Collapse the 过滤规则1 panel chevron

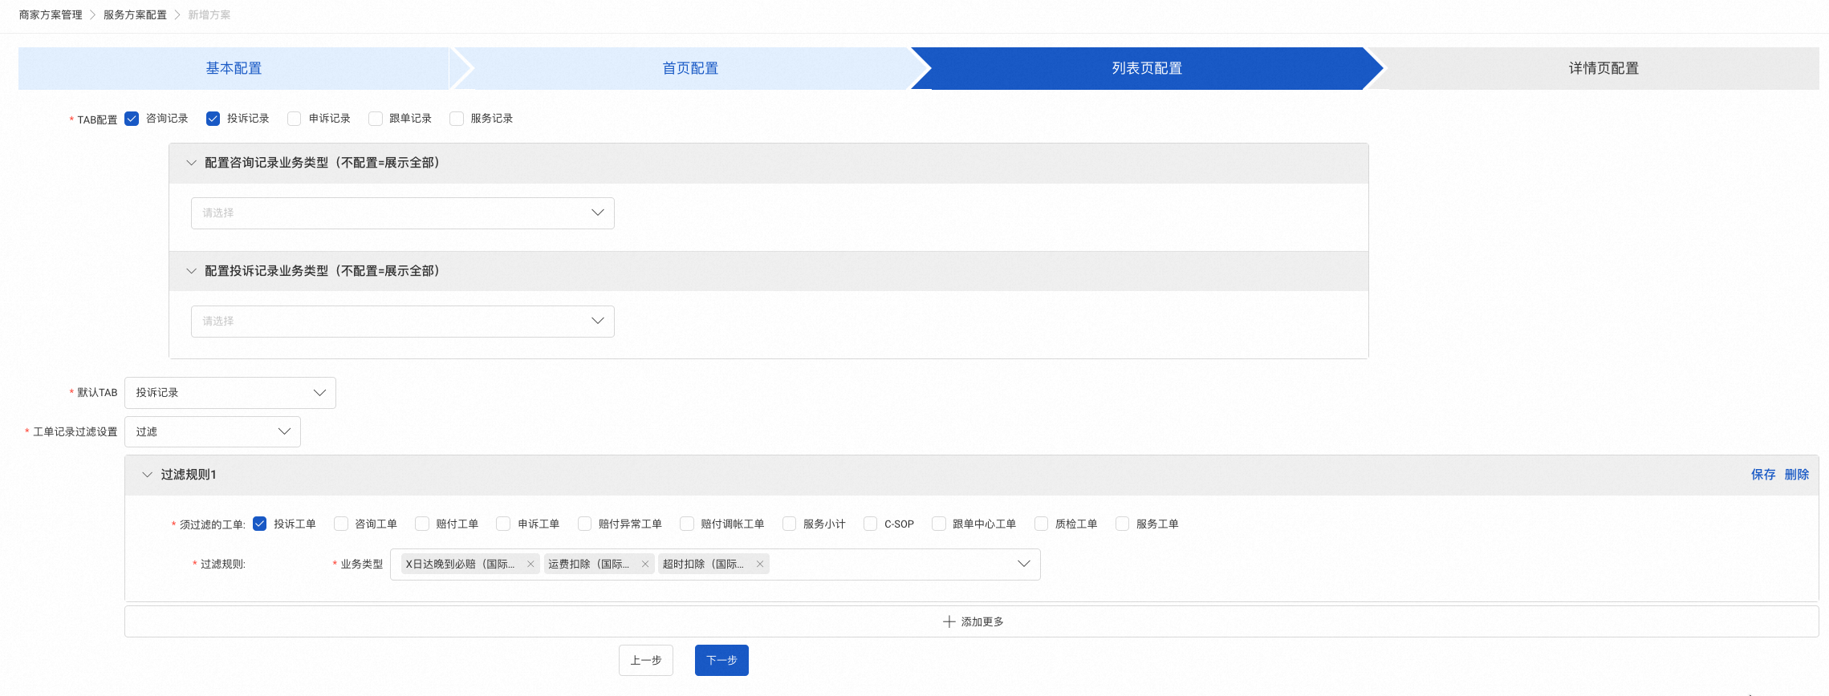pyautogui.click(x=147, y=475)
